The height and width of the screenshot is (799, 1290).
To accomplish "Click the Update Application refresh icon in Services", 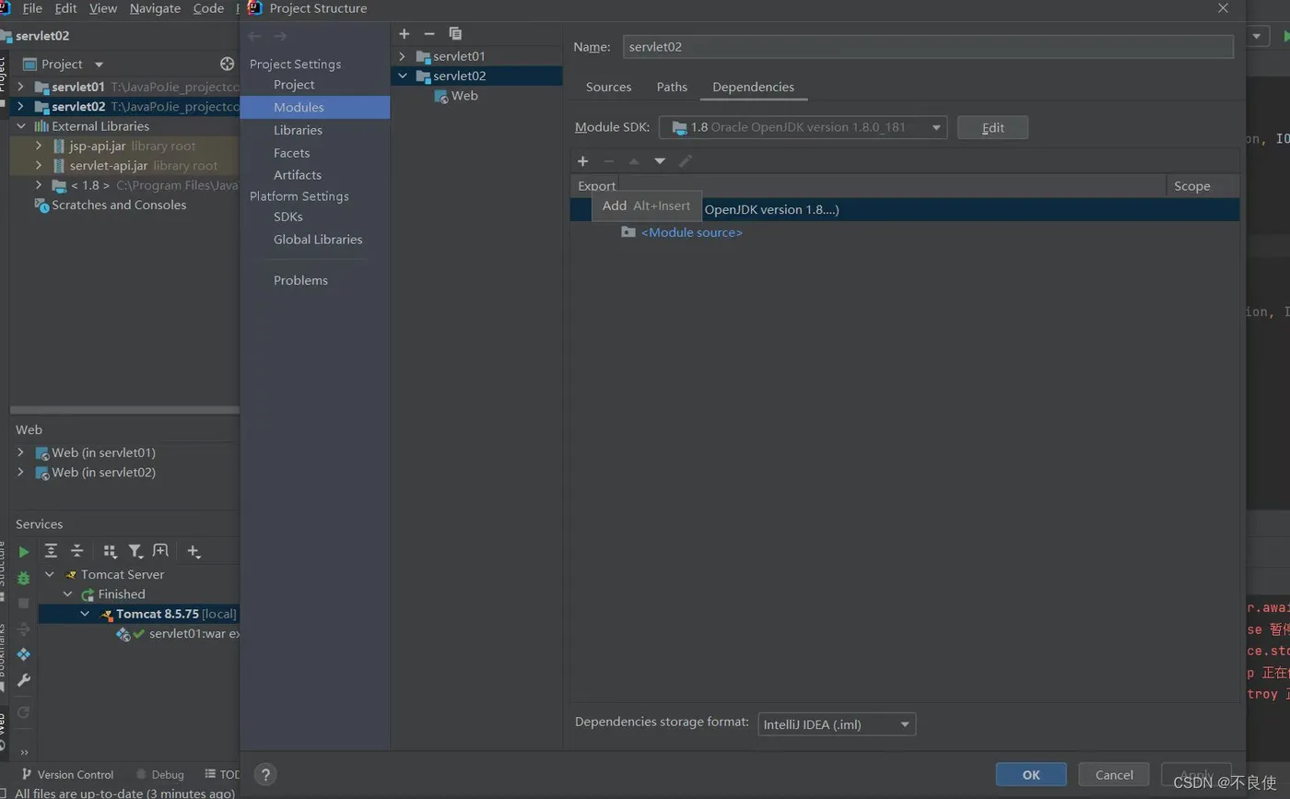I will (24, 711).
